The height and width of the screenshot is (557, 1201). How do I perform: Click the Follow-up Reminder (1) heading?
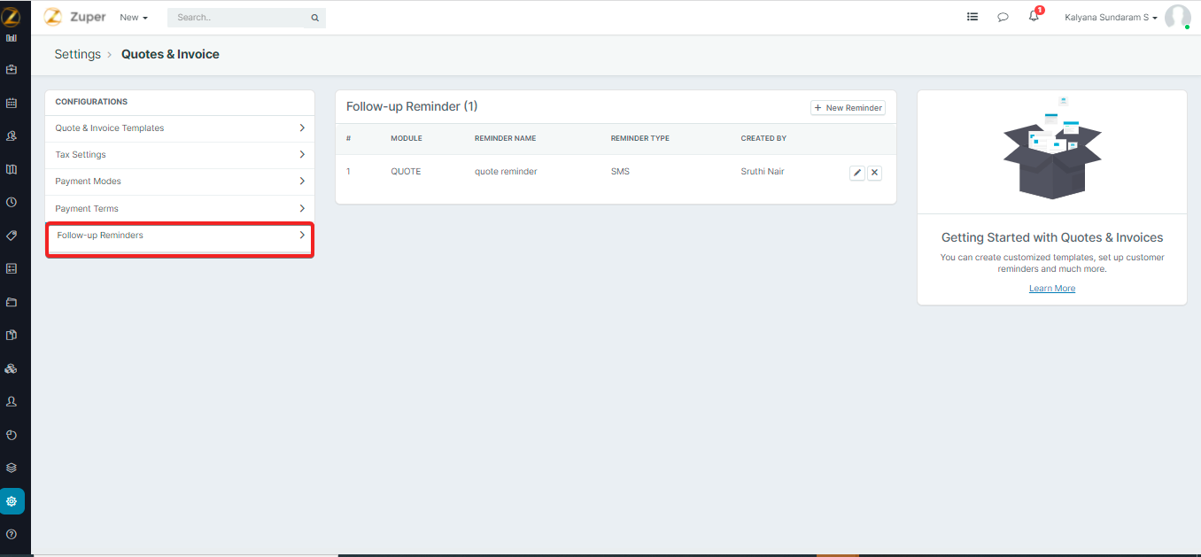(412, 107)
